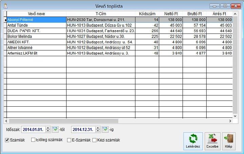Sort by Nettó Ft column header
The height and width of the screenshot is (154, 244).
(x=171, y=14)
